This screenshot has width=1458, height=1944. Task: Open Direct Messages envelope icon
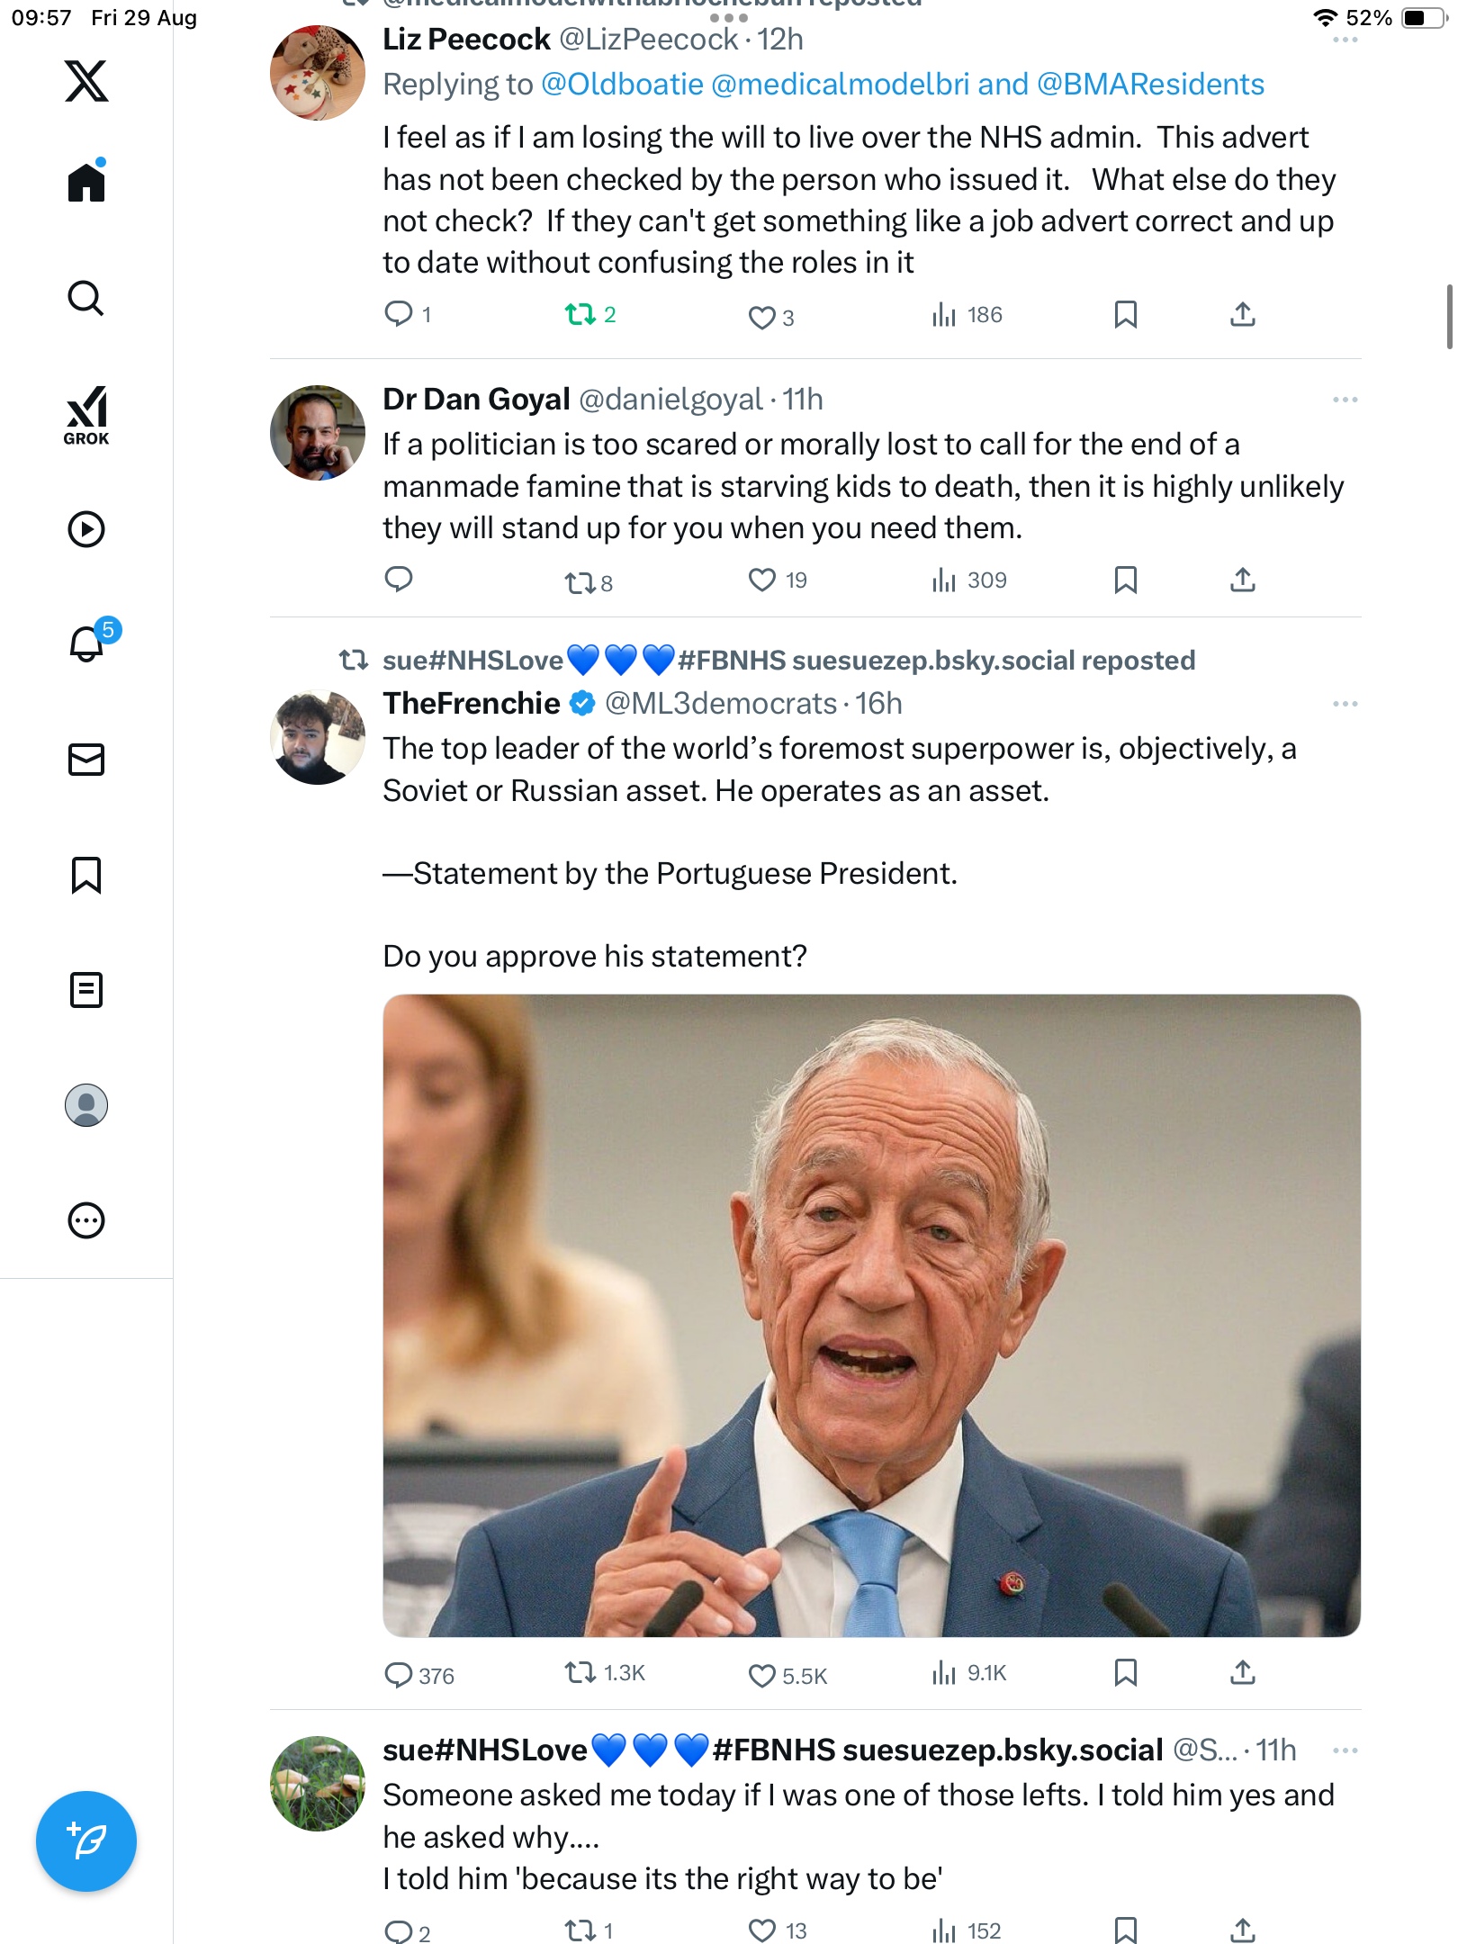86,760
